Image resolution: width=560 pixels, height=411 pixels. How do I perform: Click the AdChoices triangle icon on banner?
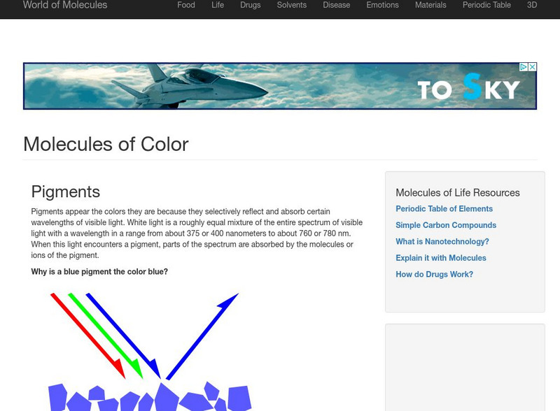click(x=523, y=67)
